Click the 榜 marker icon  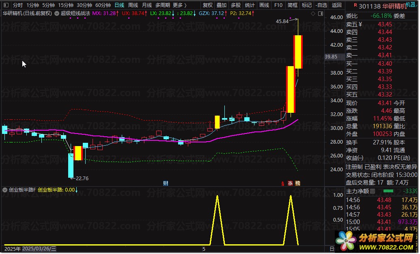click(297, 183)
